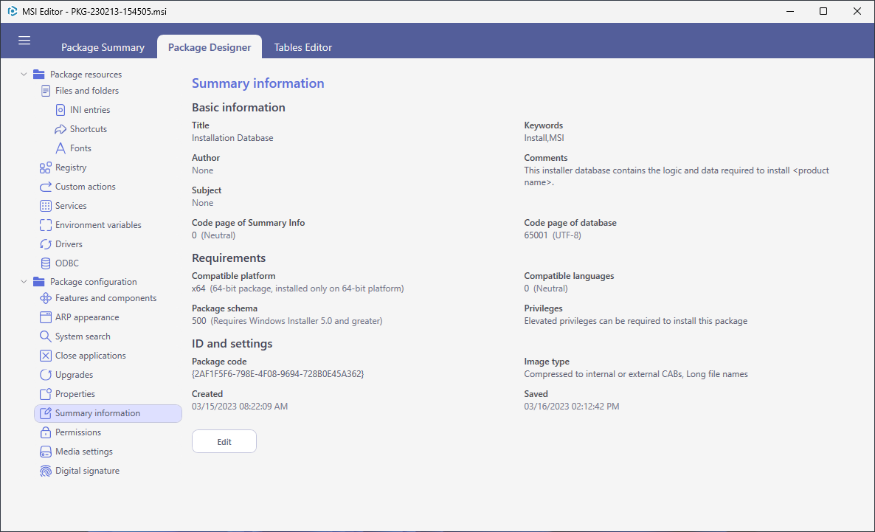
Task: Open the ODBC section
Action: coord(67,263)
